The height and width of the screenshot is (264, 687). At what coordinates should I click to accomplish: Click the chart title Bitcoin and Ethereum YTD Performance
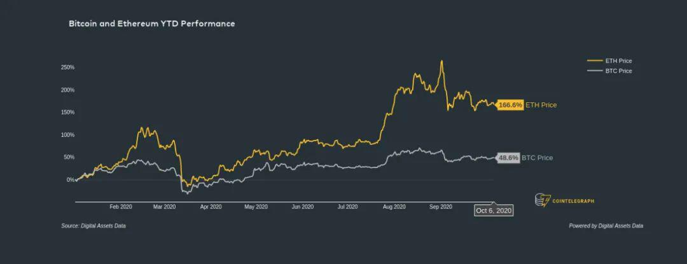tap(151, 24)
